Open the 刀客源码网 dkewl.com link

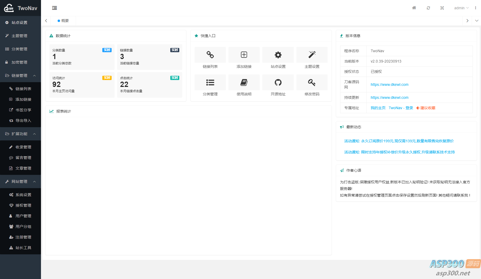tap(390, 85)
